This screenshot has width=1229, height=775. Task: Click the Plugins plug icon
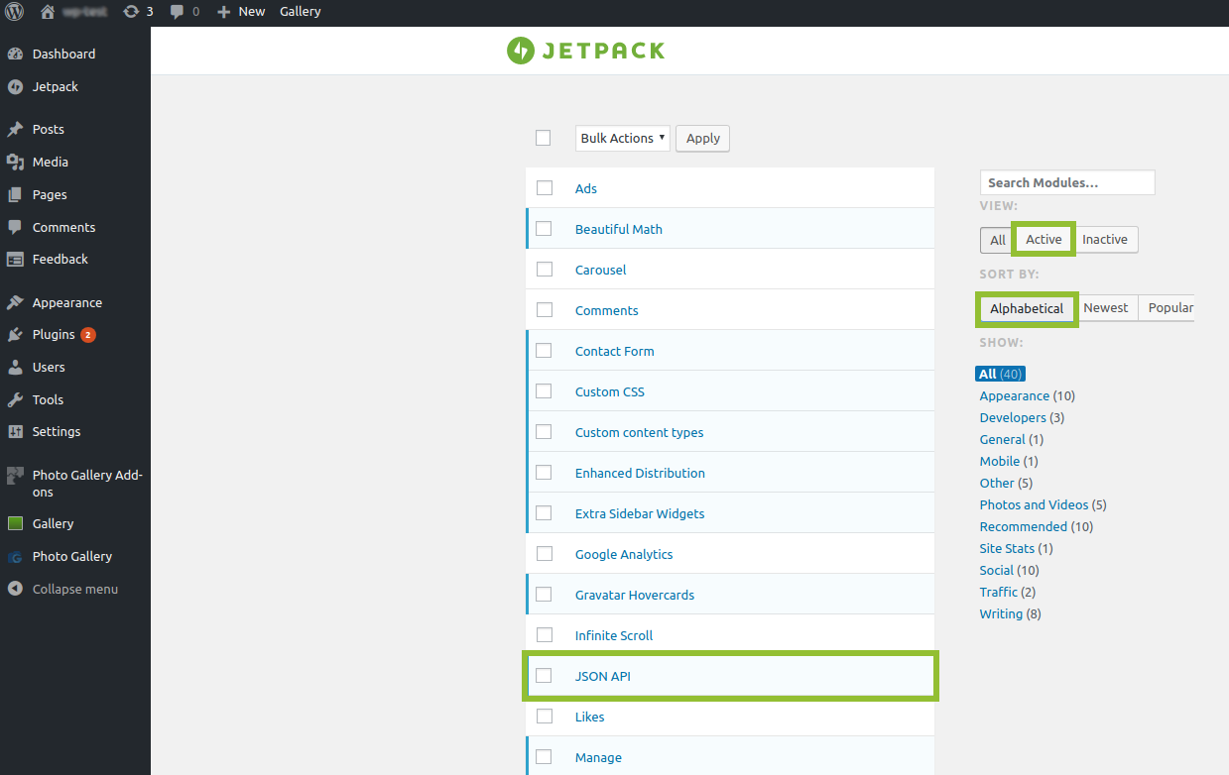coord(15,334)
